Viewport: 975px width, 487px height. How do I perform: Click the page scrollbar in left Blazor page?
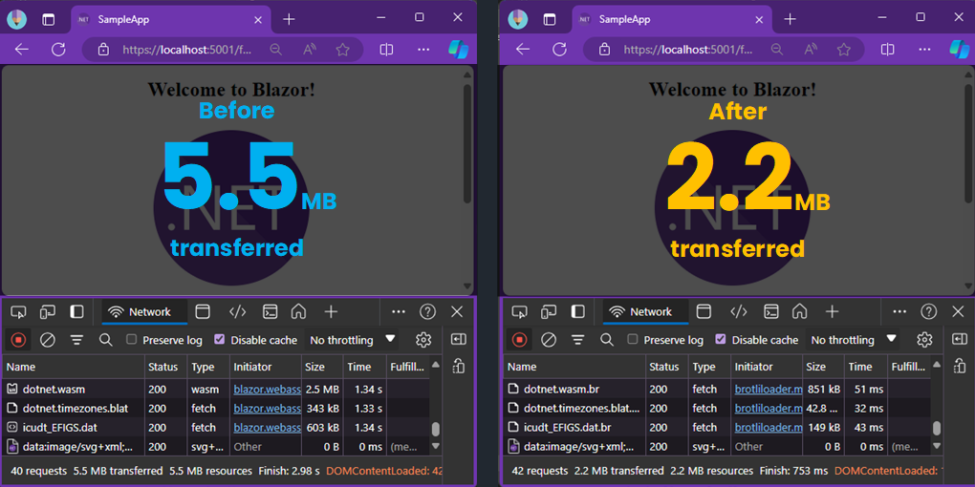click(x=467, y=143)
